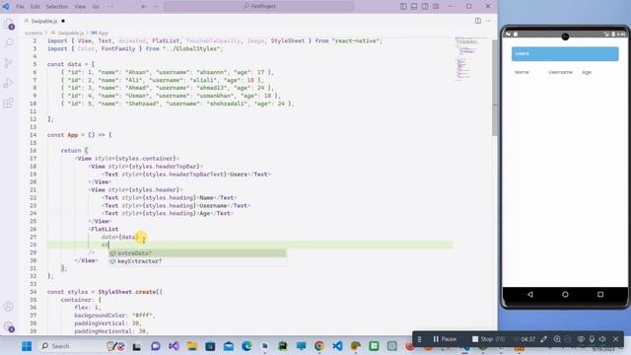Toggle the recorder microphone
The width and height of the screenshot is (631, 355).
click(x=592, y=339)
